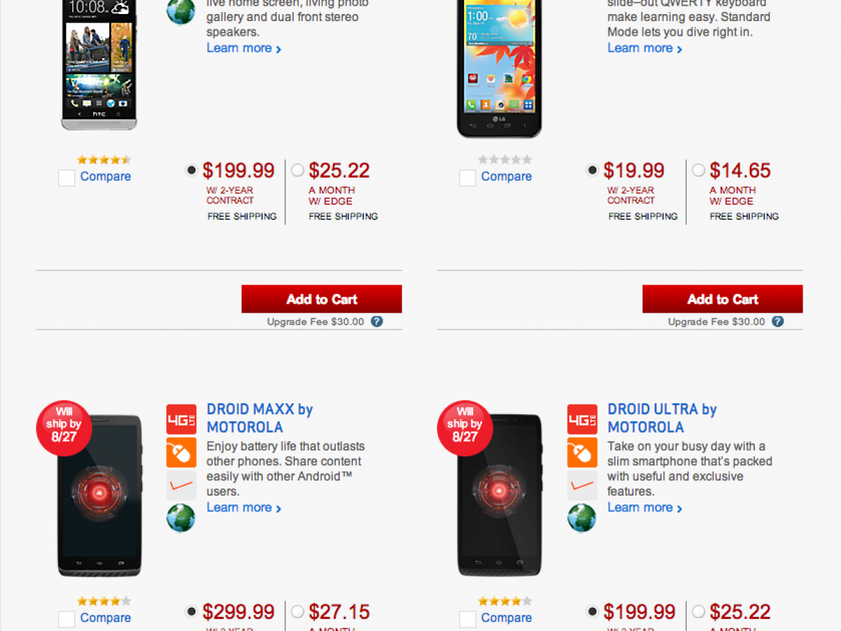
Task: Check Compare box for LG phone
Action: (x=467, y=178)
